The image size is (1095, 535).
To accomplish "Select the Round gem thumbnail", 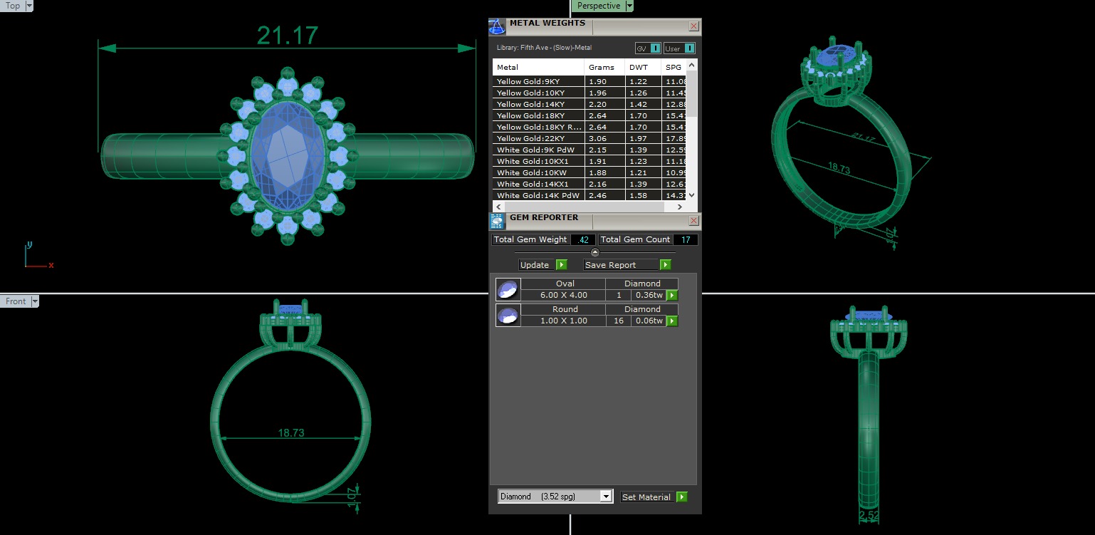I will coord(508,316).
